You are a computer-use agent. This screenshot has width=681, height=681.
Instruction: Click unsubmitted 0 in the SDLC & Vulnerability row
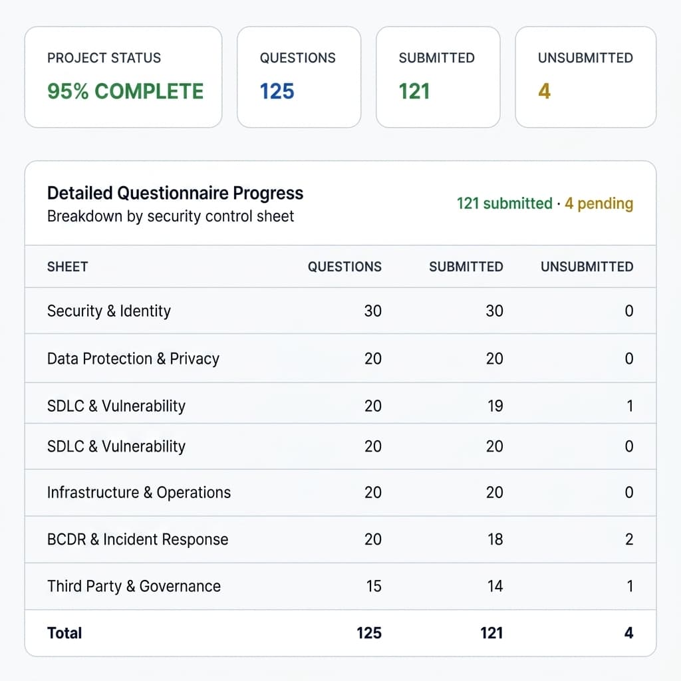pos(629,446)
